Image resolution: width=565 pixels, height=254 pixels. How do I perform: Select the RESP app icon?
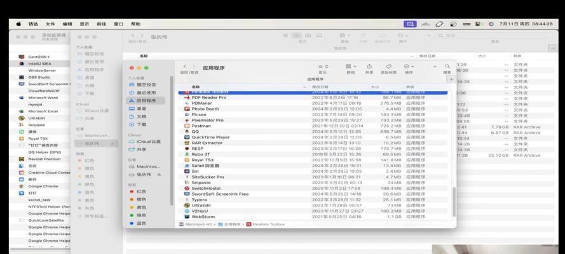click(x=187, y=149)
